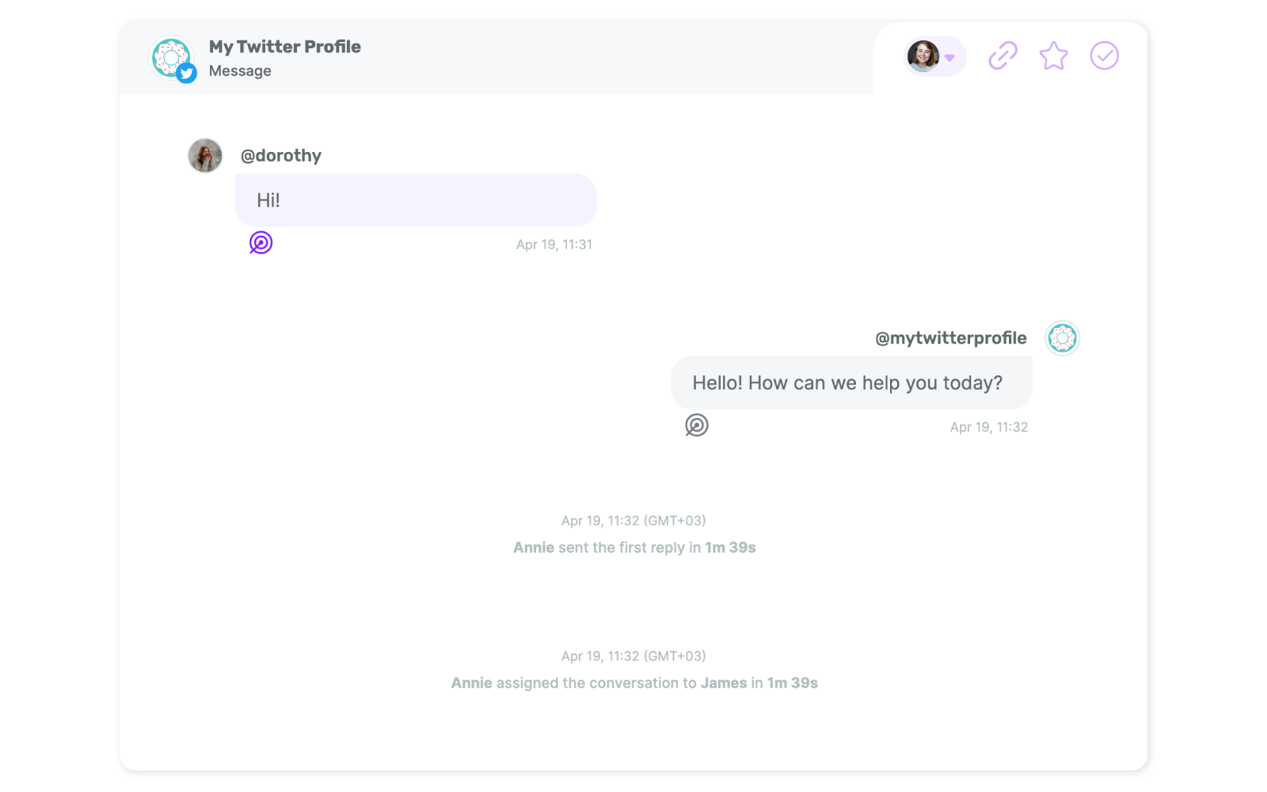
Task: Click the My Twitter Profile donut logo
Action: 170,57
